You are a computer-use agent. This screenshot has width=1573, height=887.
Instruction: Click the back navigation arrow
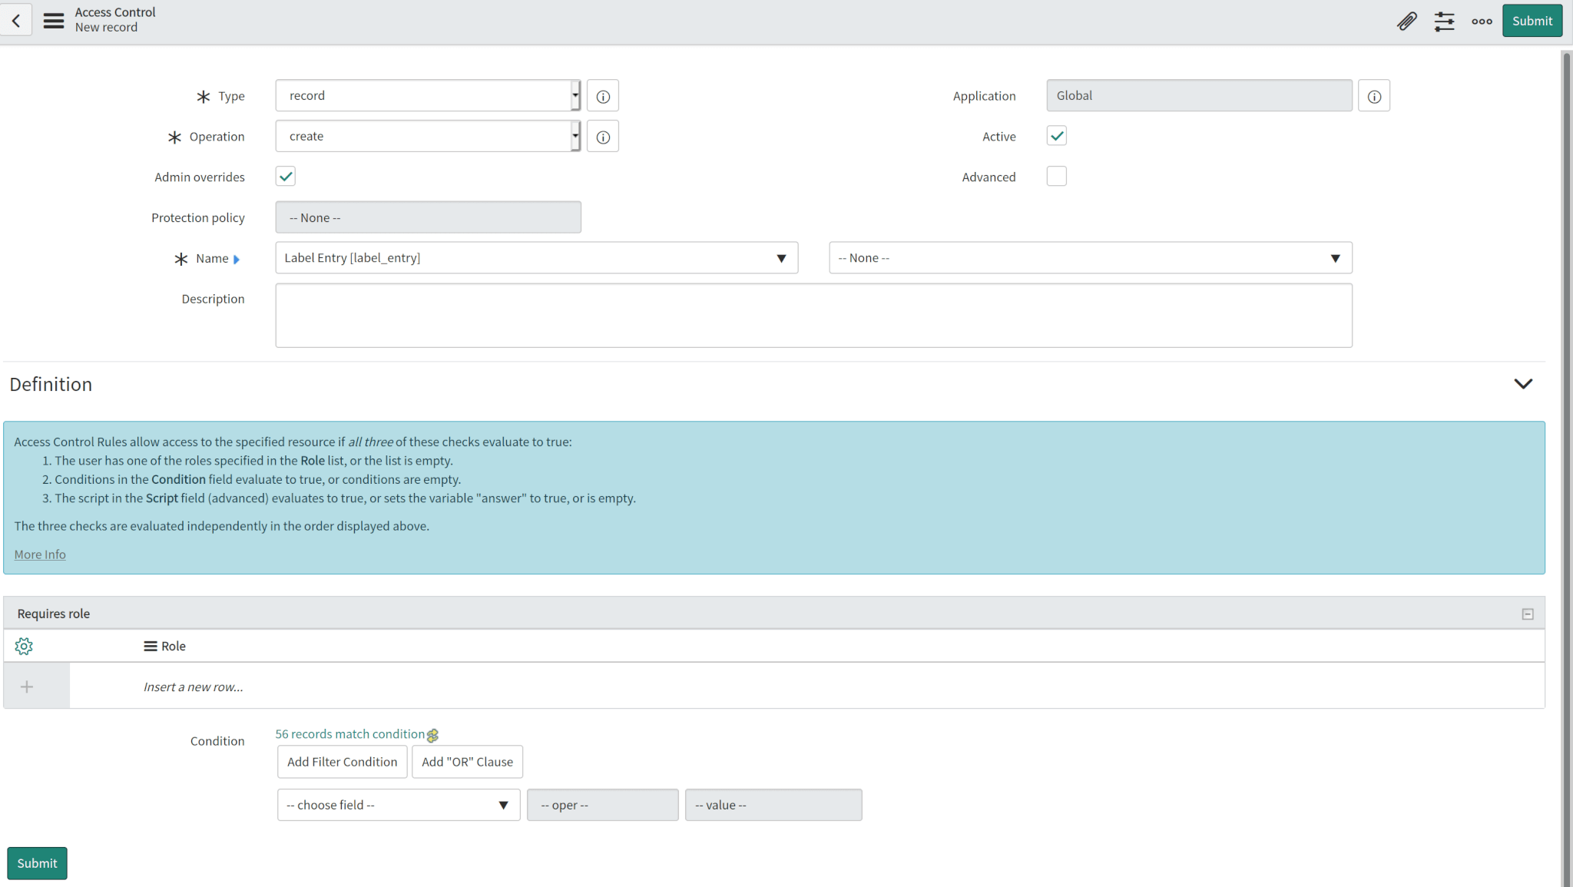point(16,19)
